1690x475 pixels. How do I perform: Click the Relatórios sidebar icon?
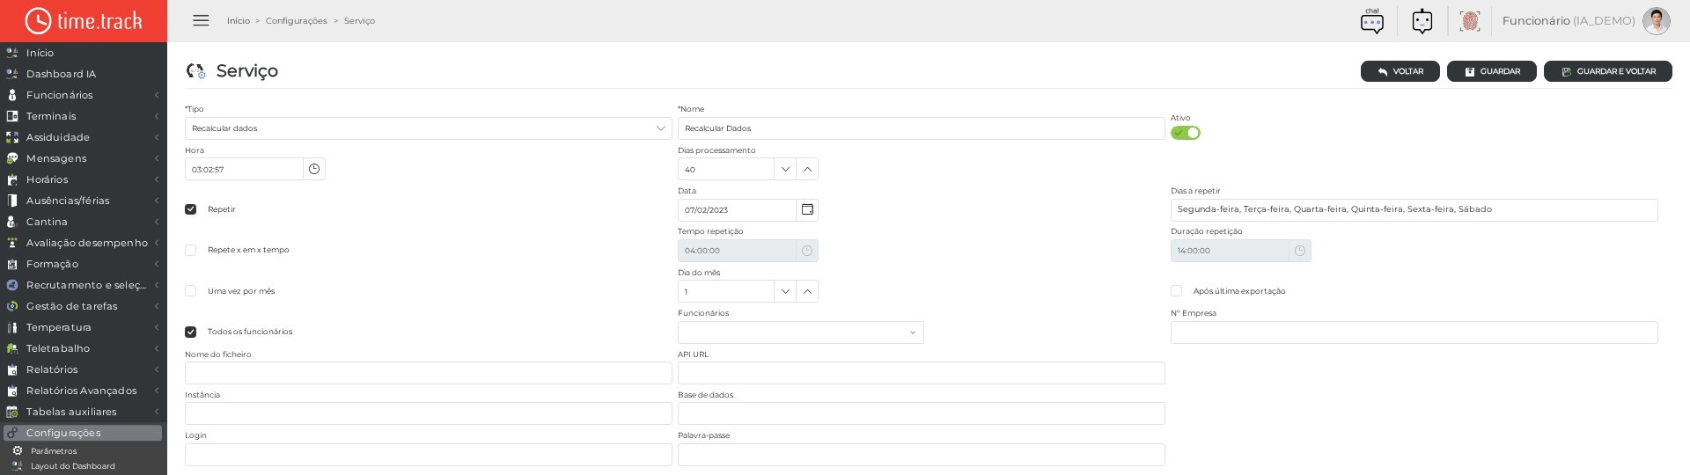pyautogui.click(x=12, y=369)
